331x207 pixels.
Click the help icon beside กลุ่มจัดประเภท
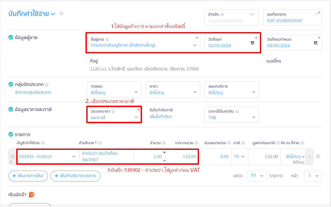(47, 85)
